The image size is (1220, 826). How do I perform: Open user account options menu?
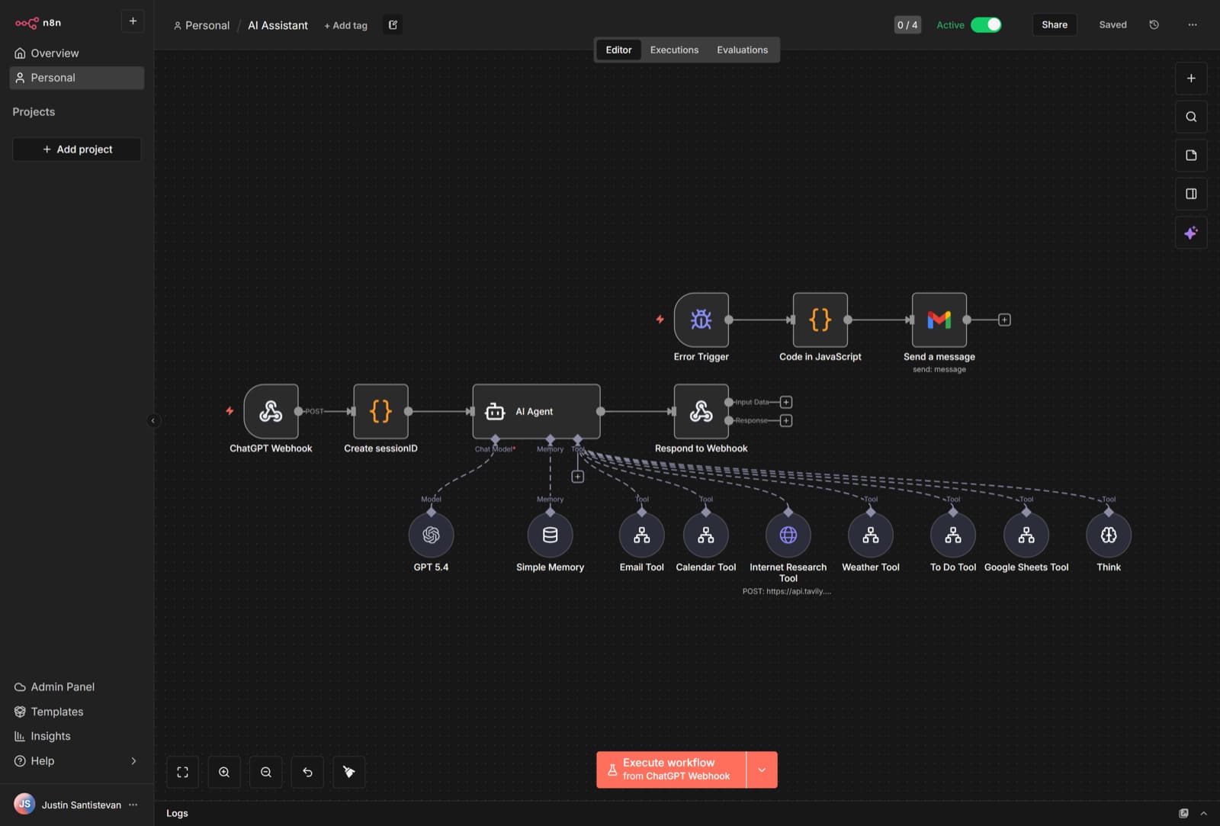pos(133,805)
